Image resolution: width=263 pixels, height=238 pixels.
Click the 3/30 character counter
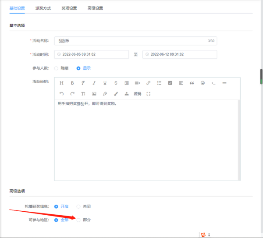211,41
